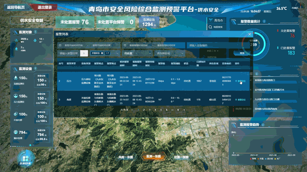307x172 pixels.
Task: Click the 压力 alarm type cell
Action: coord(69,81)
